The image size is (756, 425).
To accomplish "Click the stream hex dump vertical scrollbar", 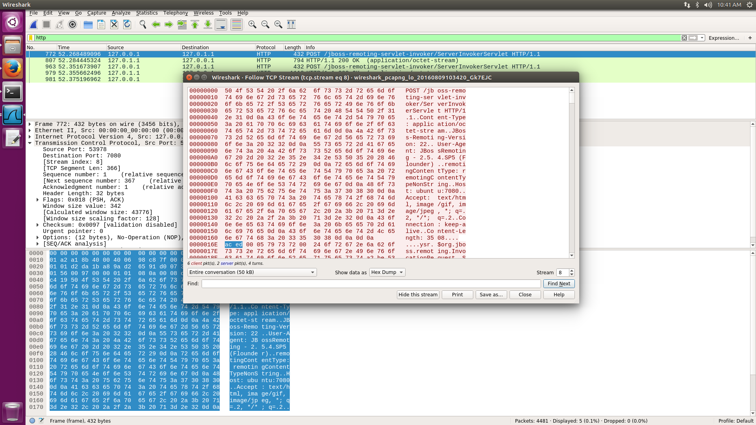I will pos(572,173).
